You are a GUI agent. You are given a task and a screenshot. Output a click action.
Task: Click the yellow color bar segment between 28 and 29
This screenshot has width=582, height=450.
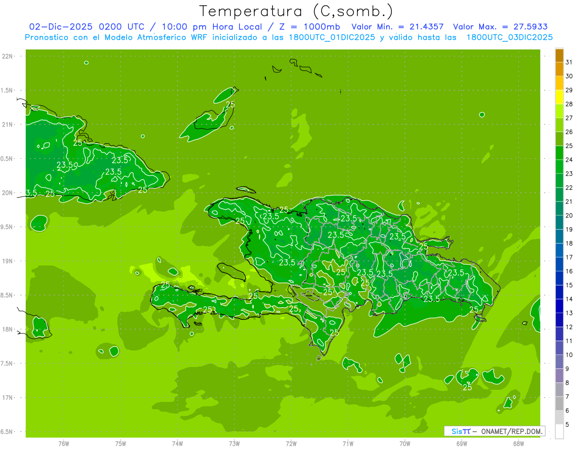tap(559, 97)
